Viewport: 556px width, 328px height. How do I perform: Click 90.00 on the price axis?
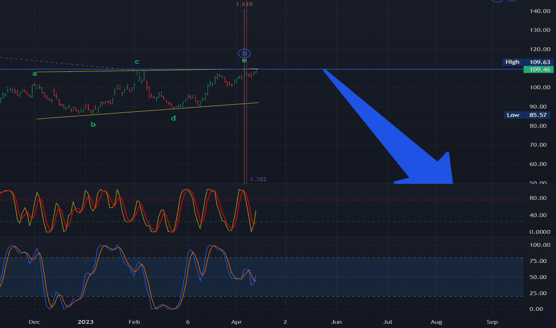click(538, 106)
